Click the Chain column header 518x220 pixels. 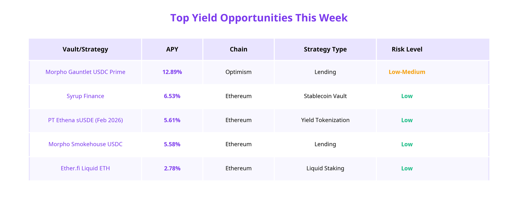pos(238,49)
